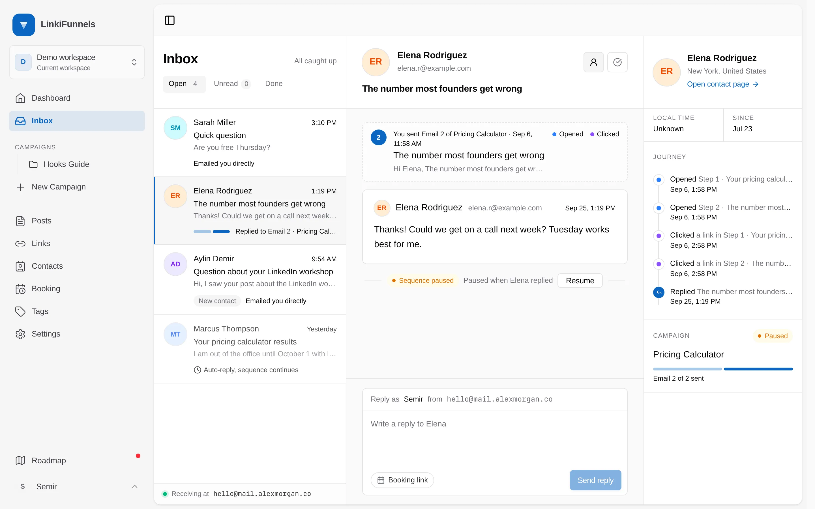
Task: Click the email step number 2 badge
Action: point(379,137)
